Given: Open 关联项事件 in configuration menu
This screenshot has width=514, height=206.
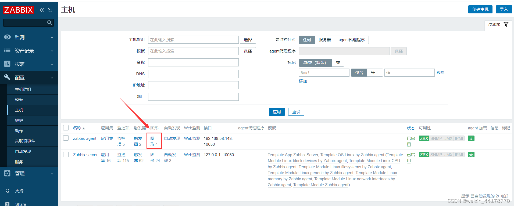Looking at the screenshot, I should [x=33, y=141].
